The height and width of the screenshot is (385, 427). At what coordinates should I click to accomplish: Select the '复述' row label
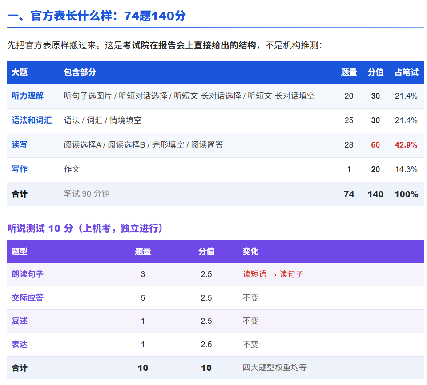(20, 321)
